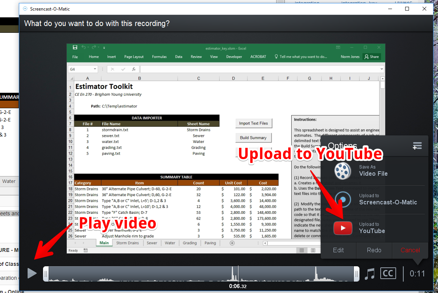The height and width of the screenshot is (293, 438).
Task: Click the Build Summary button
Action: point(253,138)
